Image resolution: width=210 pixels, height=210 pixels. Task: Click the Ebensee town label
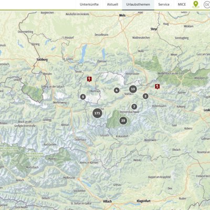tap(102, 61)
